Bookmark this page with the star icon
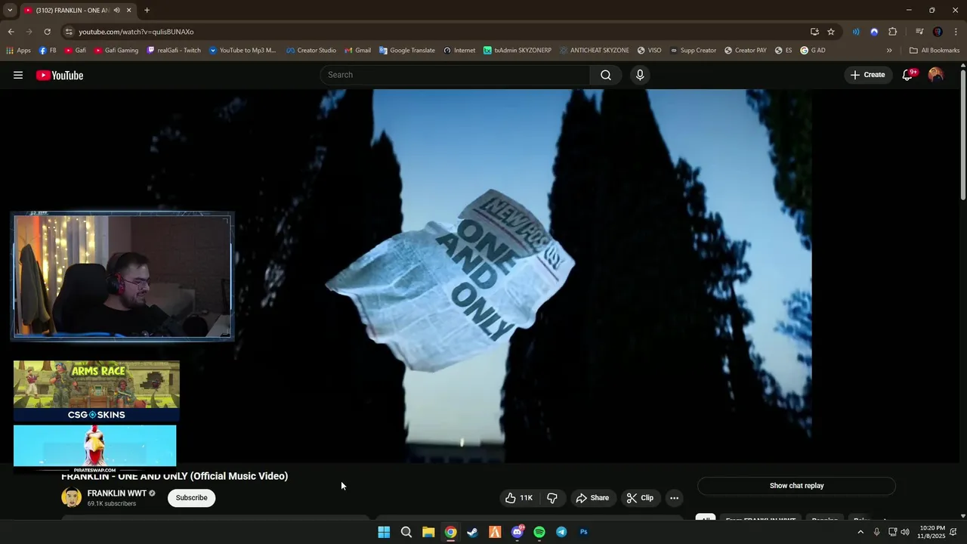Image resolution: width=967 pixels, height=544 pixels. [831, 32]
